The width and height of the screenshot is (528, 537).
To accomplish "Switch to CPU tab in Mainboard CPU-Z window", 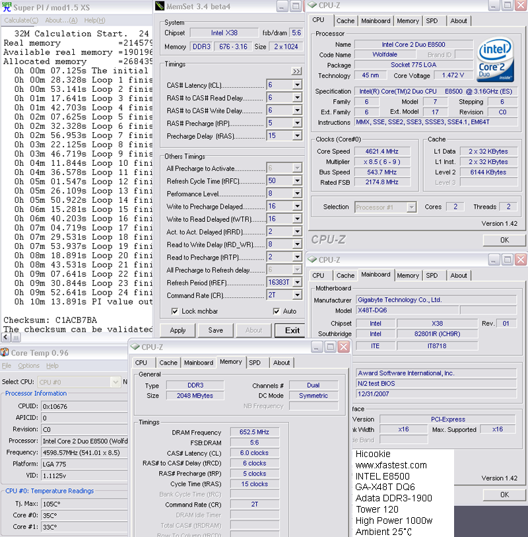I will tap(318, 275).
